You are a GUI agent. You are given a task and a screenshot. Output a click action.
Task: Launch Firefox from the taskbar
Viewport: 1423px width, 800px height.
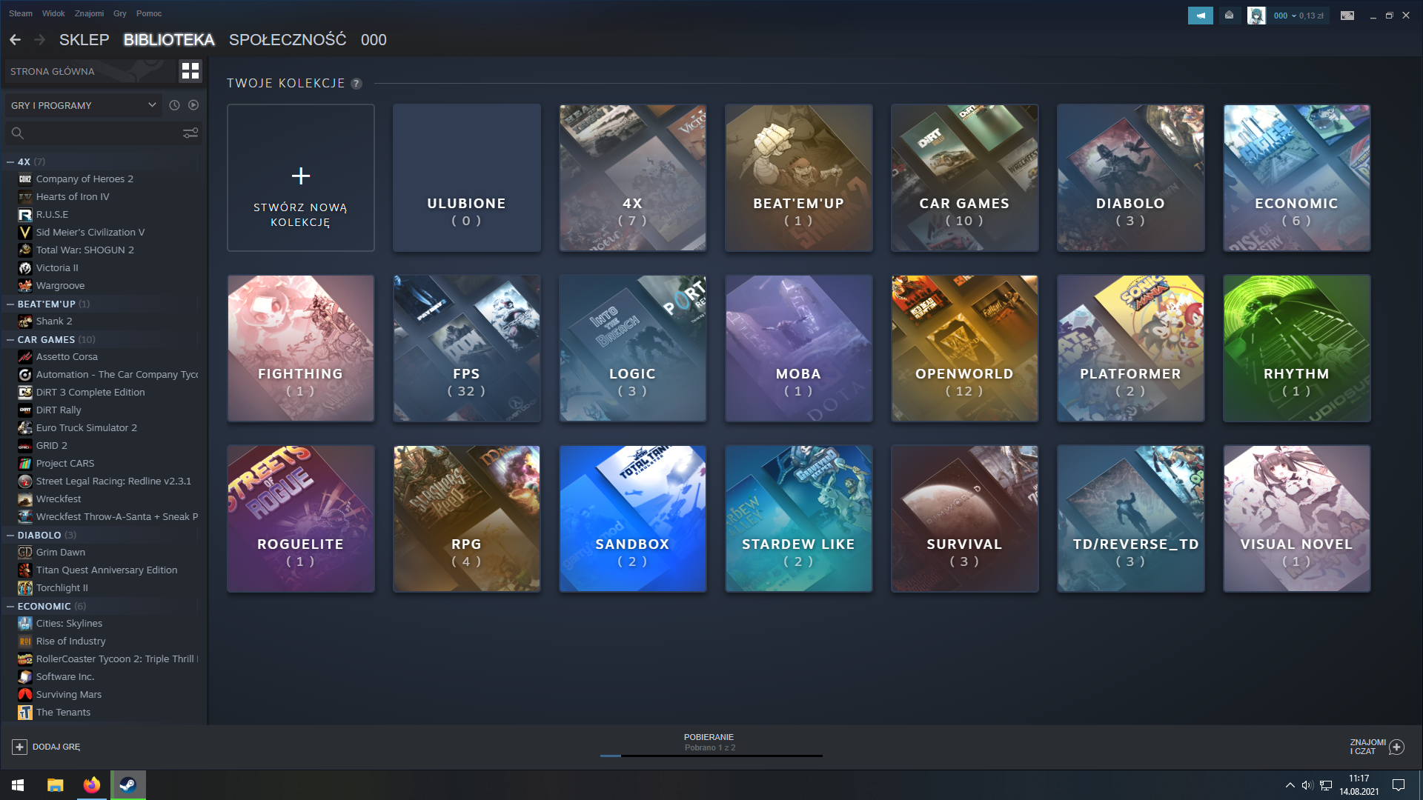[92, 785]
